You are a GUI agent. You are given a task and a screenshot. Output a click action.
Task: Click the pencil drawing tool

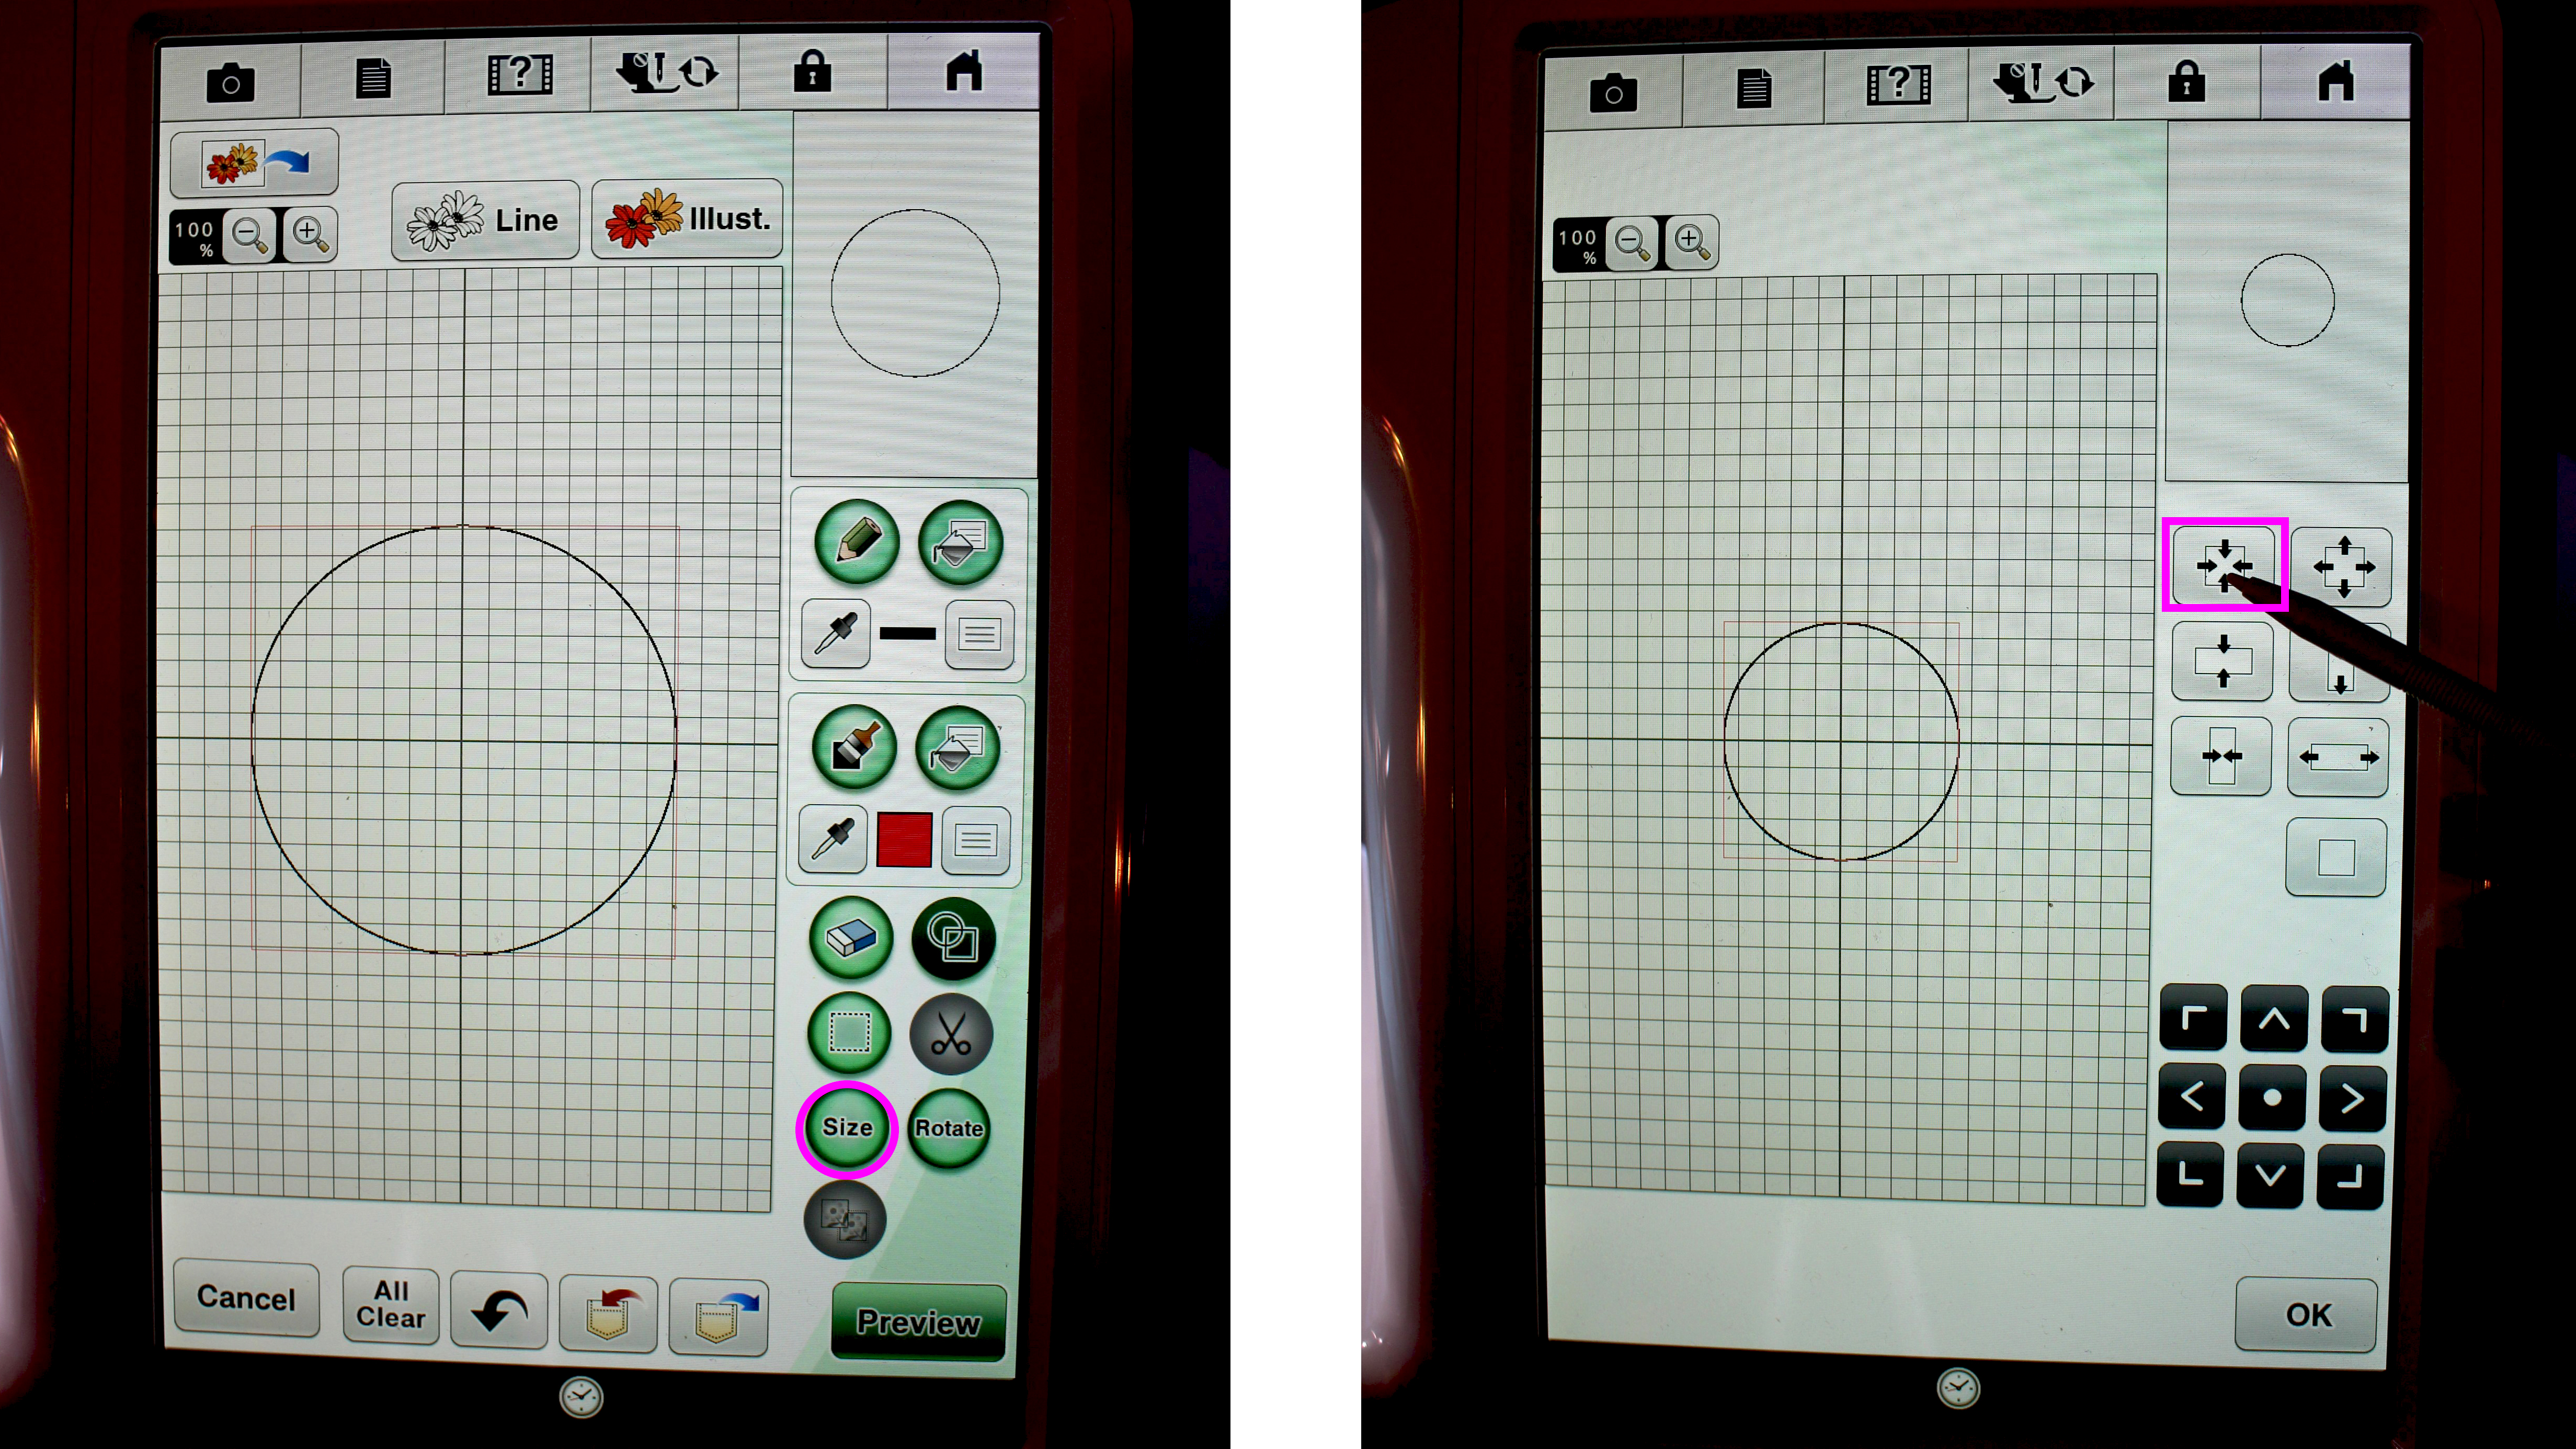pyautogui.click(x=851, y=540)
